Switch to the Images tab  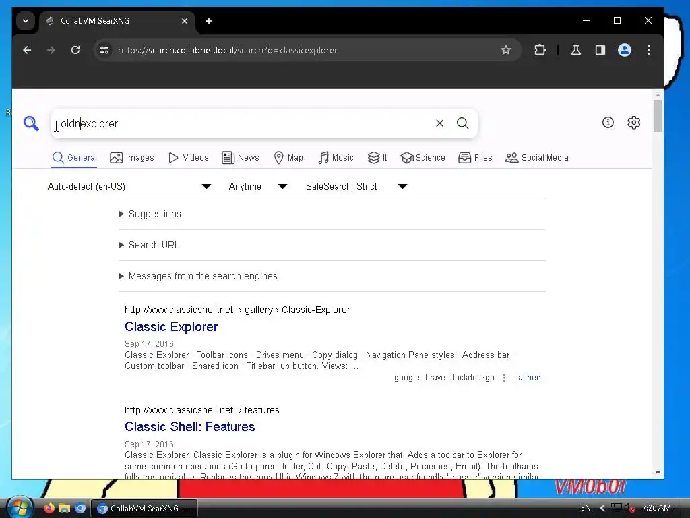(x=132, y=158)
